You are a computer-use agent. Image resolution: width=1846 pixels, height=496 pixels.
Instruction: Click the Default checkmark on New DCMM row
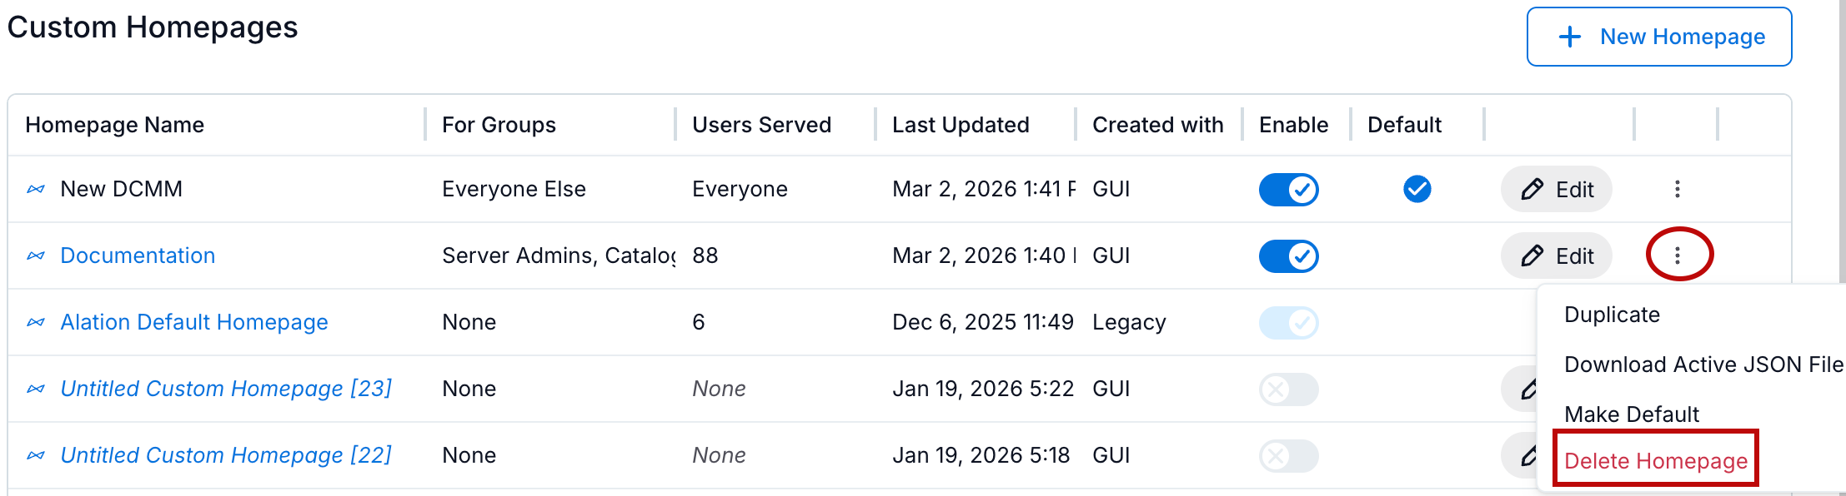[x=1417, y=189]
